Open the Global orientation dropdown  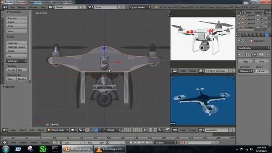tap(113, 130)
